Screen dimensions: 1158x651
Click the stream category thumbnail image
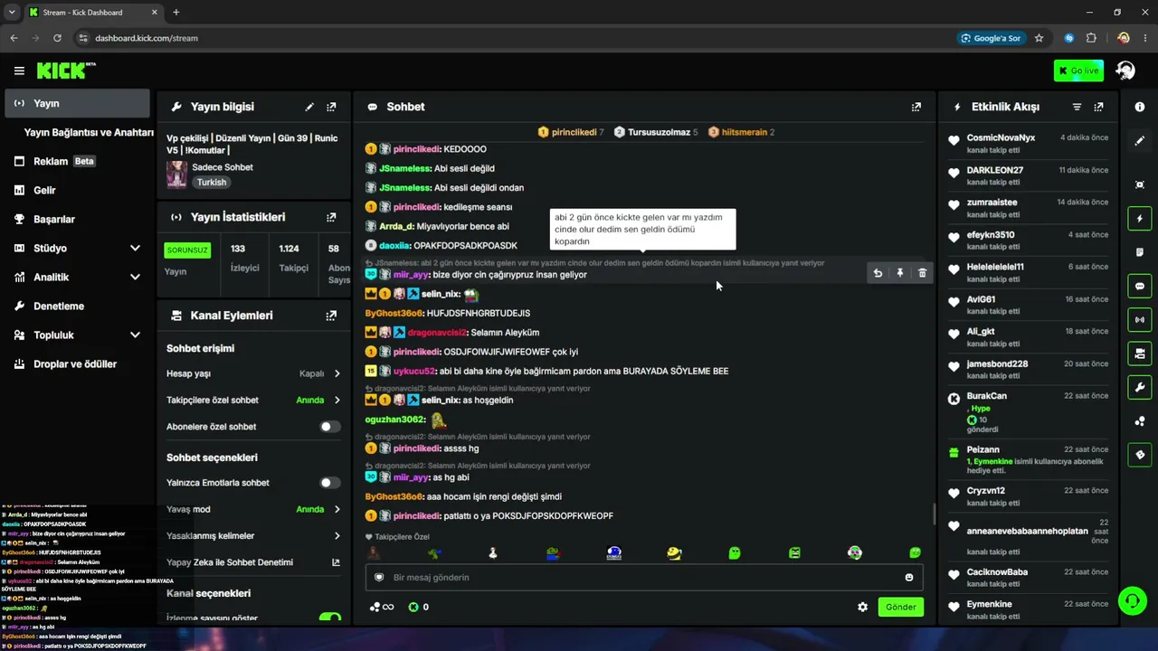point(176,175)
